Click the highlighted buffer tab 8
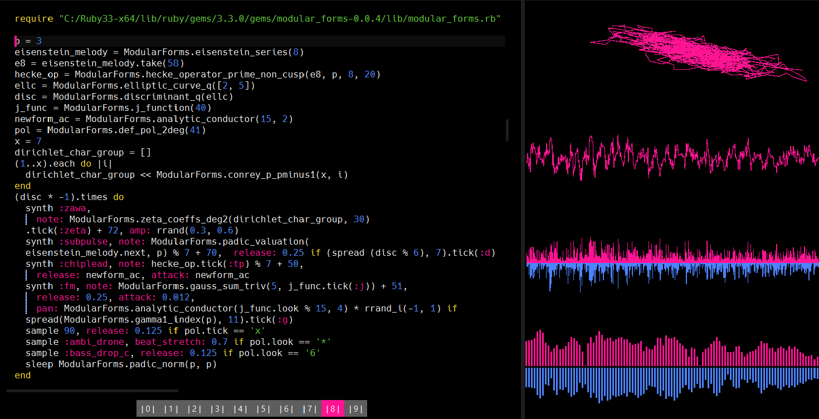Image resolution: width=819 pixels, height=419 pixels. coord(333,409)
